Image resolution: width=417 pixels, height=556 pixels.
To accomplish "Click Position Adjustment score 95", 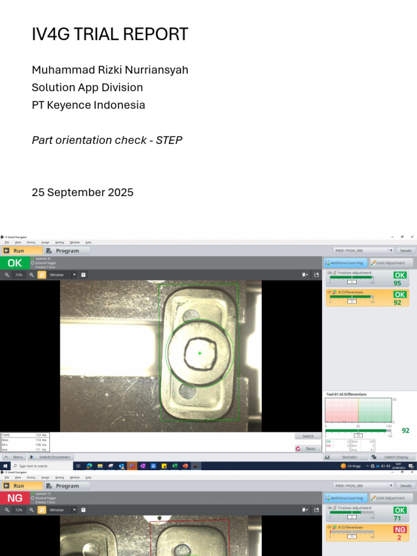I will [x=397, y=283].
